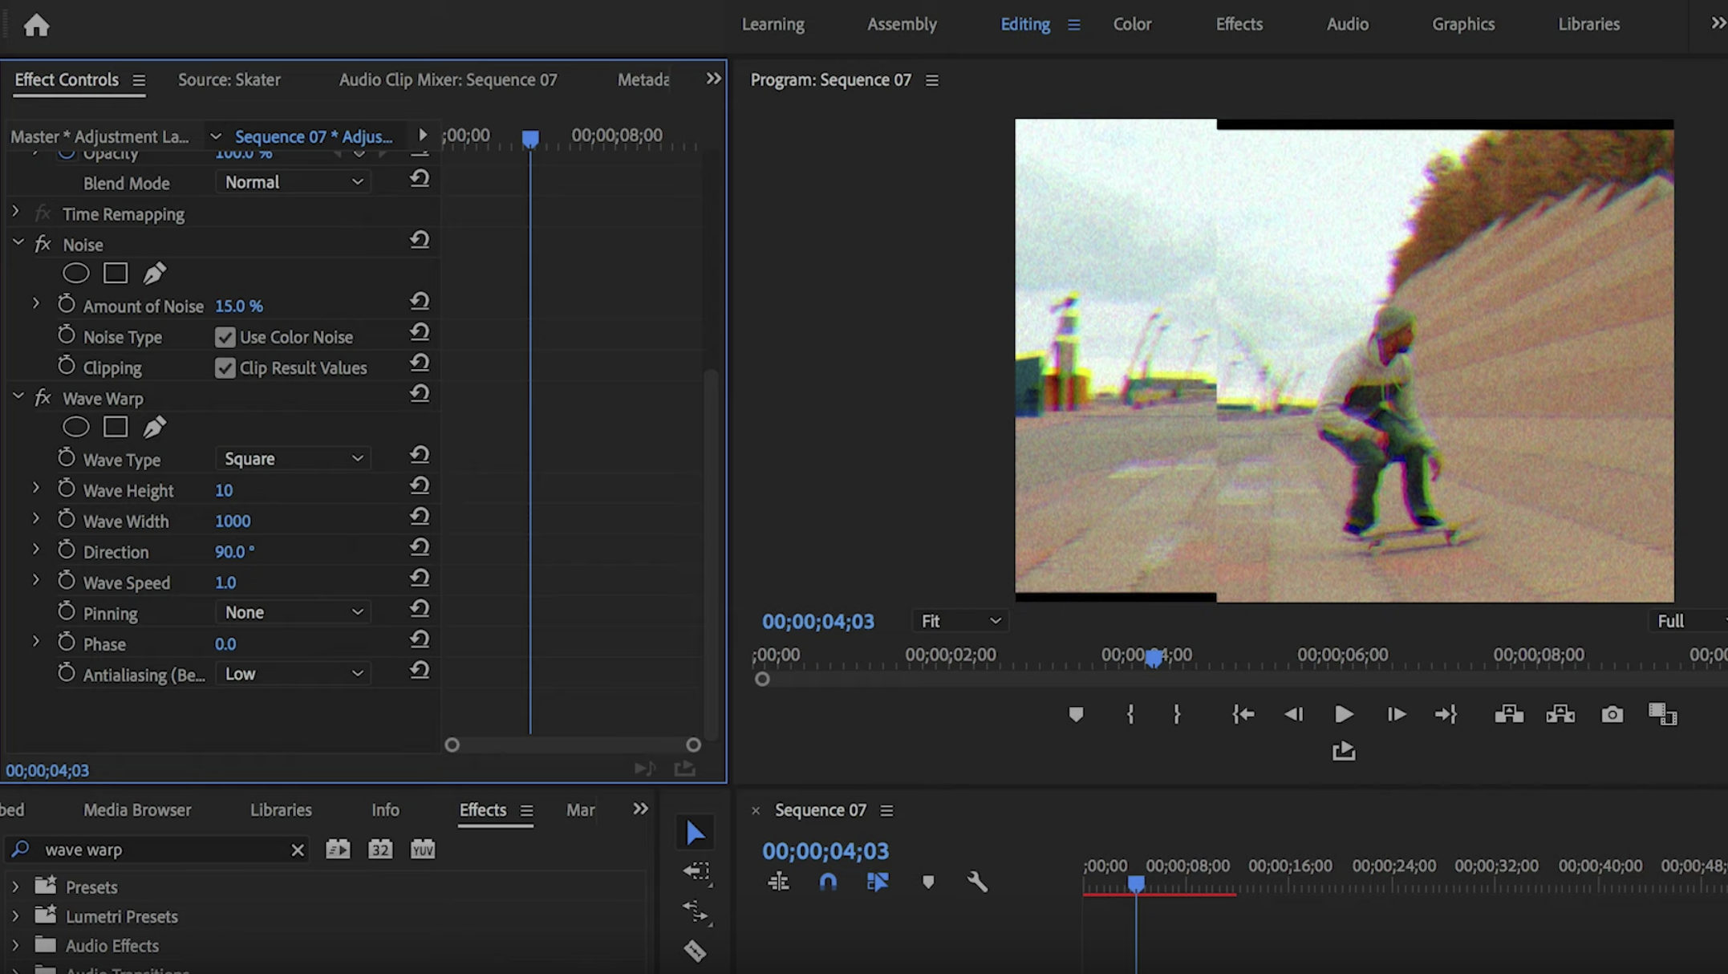
Task: Open the Fit zoom level dropdown
Action: [x=959, y=620]
